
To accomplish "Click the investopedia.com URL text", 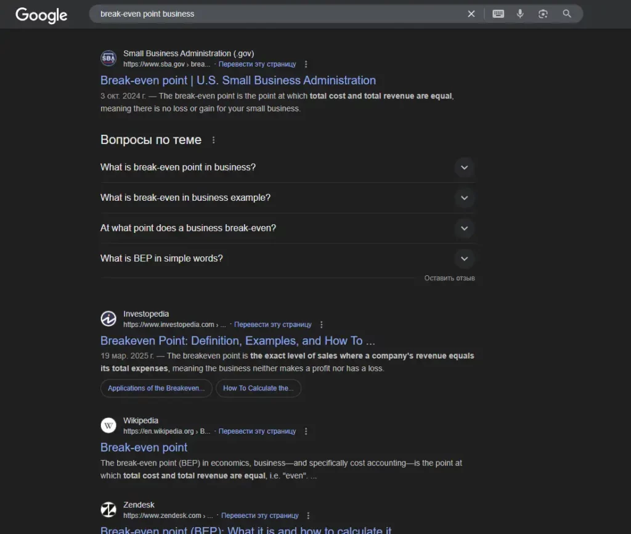I will (x=174, y=325).
